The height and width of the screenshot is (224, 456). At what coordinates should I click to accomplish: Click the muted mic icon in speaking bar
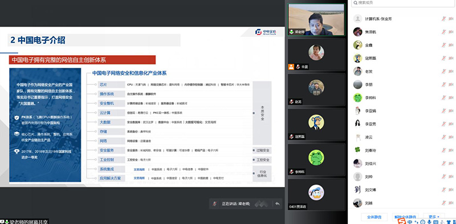[214, 203]
